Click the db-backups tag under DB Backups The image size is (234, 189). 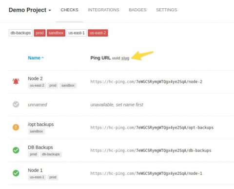[x=51, y=154]
